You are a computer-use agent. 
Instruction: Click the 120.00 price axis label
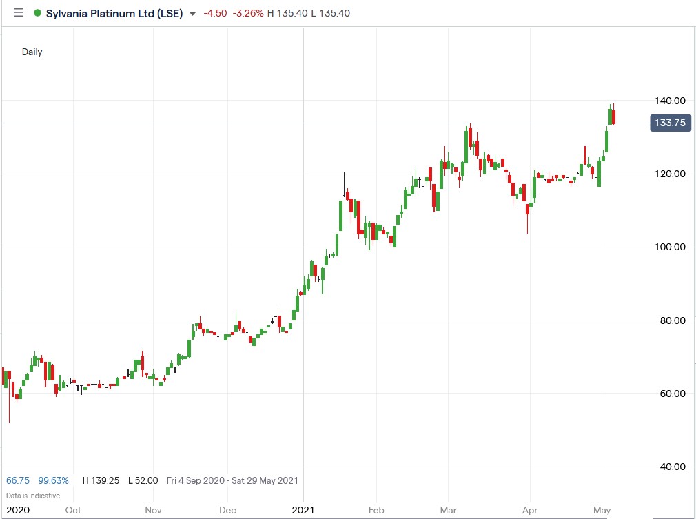point(671,174)
